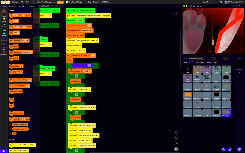This screenshot has width=245, height=153.
Task: Choose a backdrop with the image button
Action: [239, 149]
